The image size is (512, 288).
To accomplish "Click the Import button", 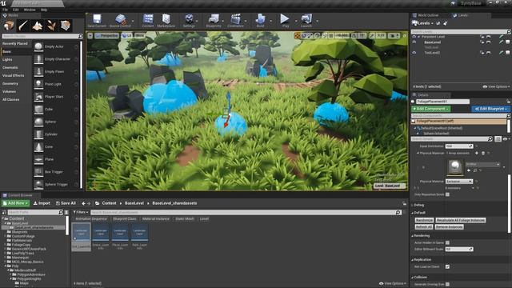I will click(x=42, y=203).
